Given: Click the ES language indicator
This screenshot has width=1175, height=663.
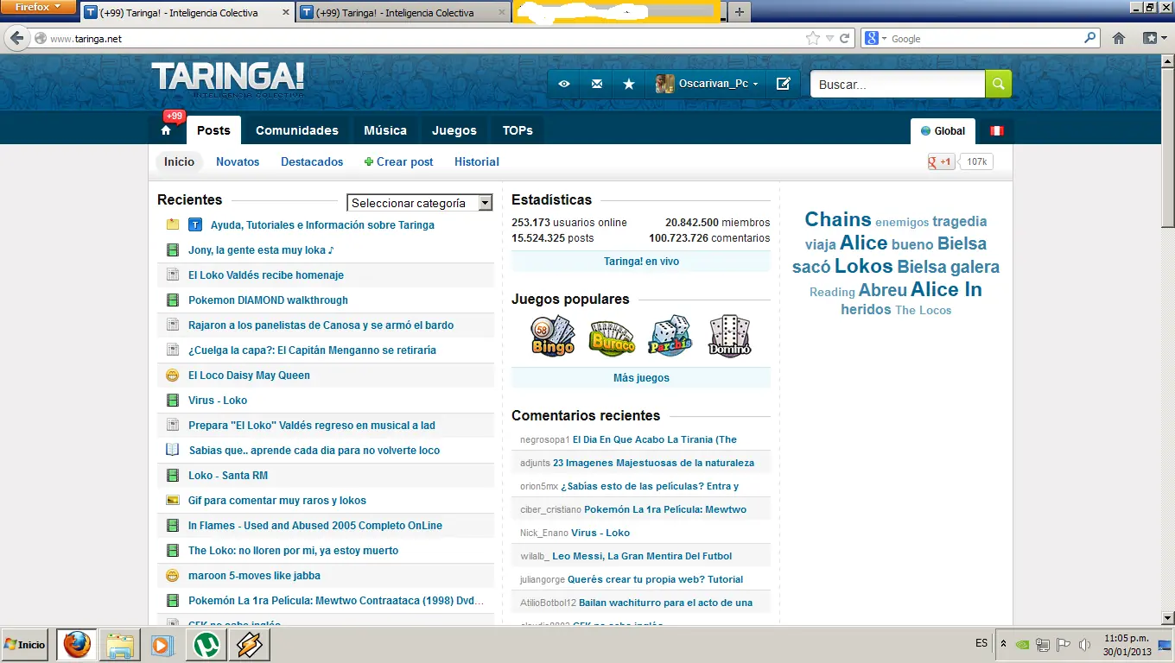Looking at the screenshot, I should [x=981, y=643].
